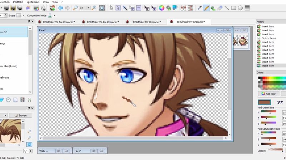The width and height of the screenshot is (286, 160).
Task: Click the Face window horizontal scrollbar
Action: tap(133, 138)
